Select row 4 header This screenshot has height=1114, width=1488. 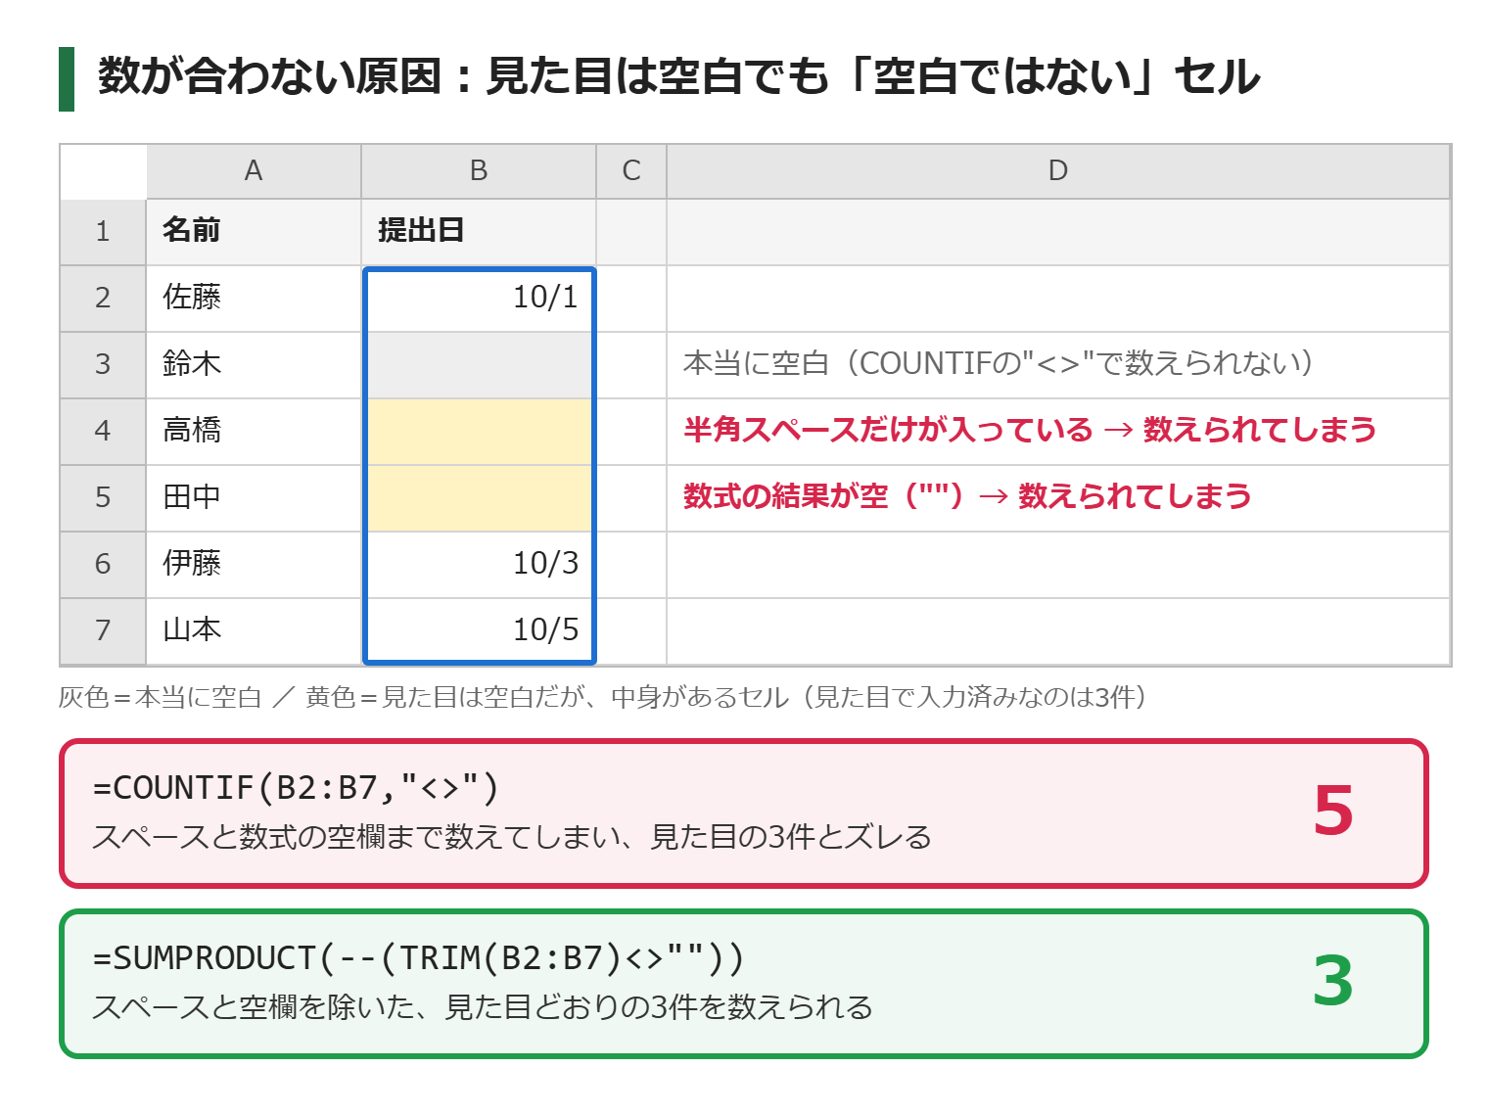(103, 432)
